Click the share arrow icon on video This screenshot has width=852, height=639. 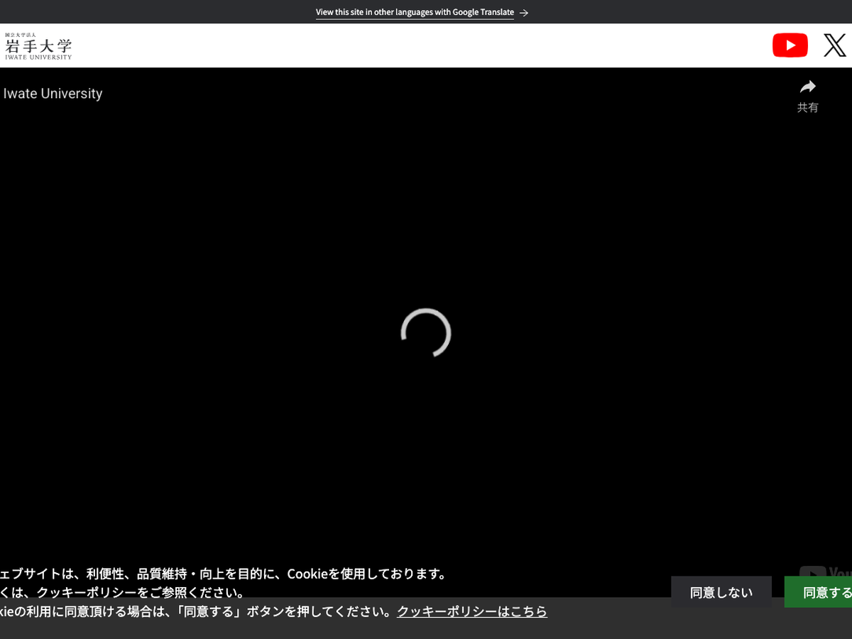coord(807,87)
